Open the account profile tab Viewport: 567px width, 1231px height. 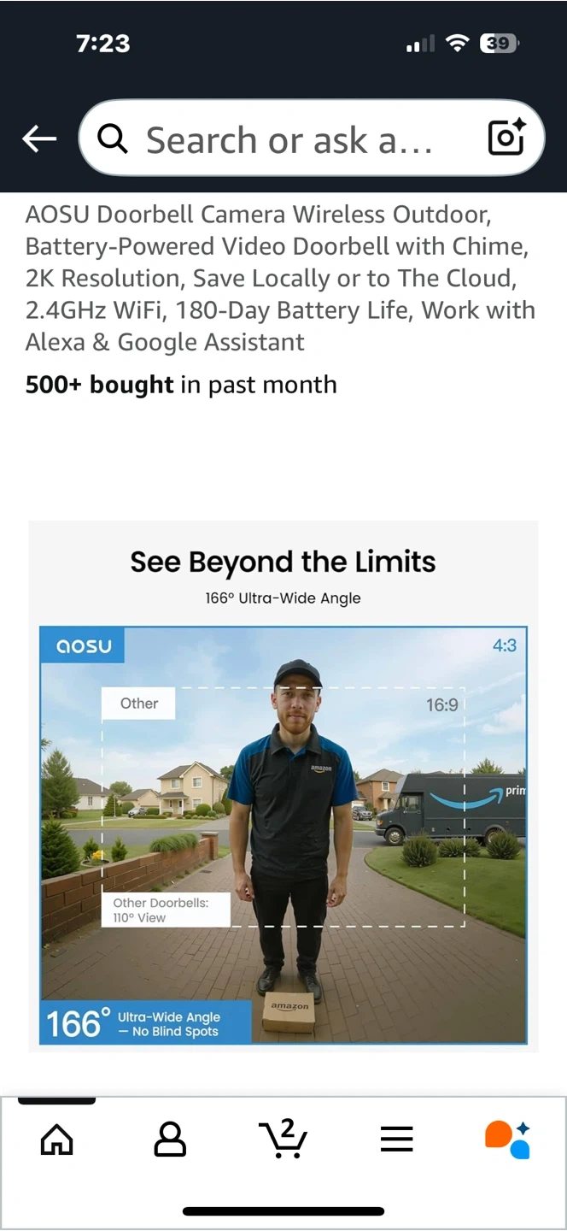click(170, 1140)
